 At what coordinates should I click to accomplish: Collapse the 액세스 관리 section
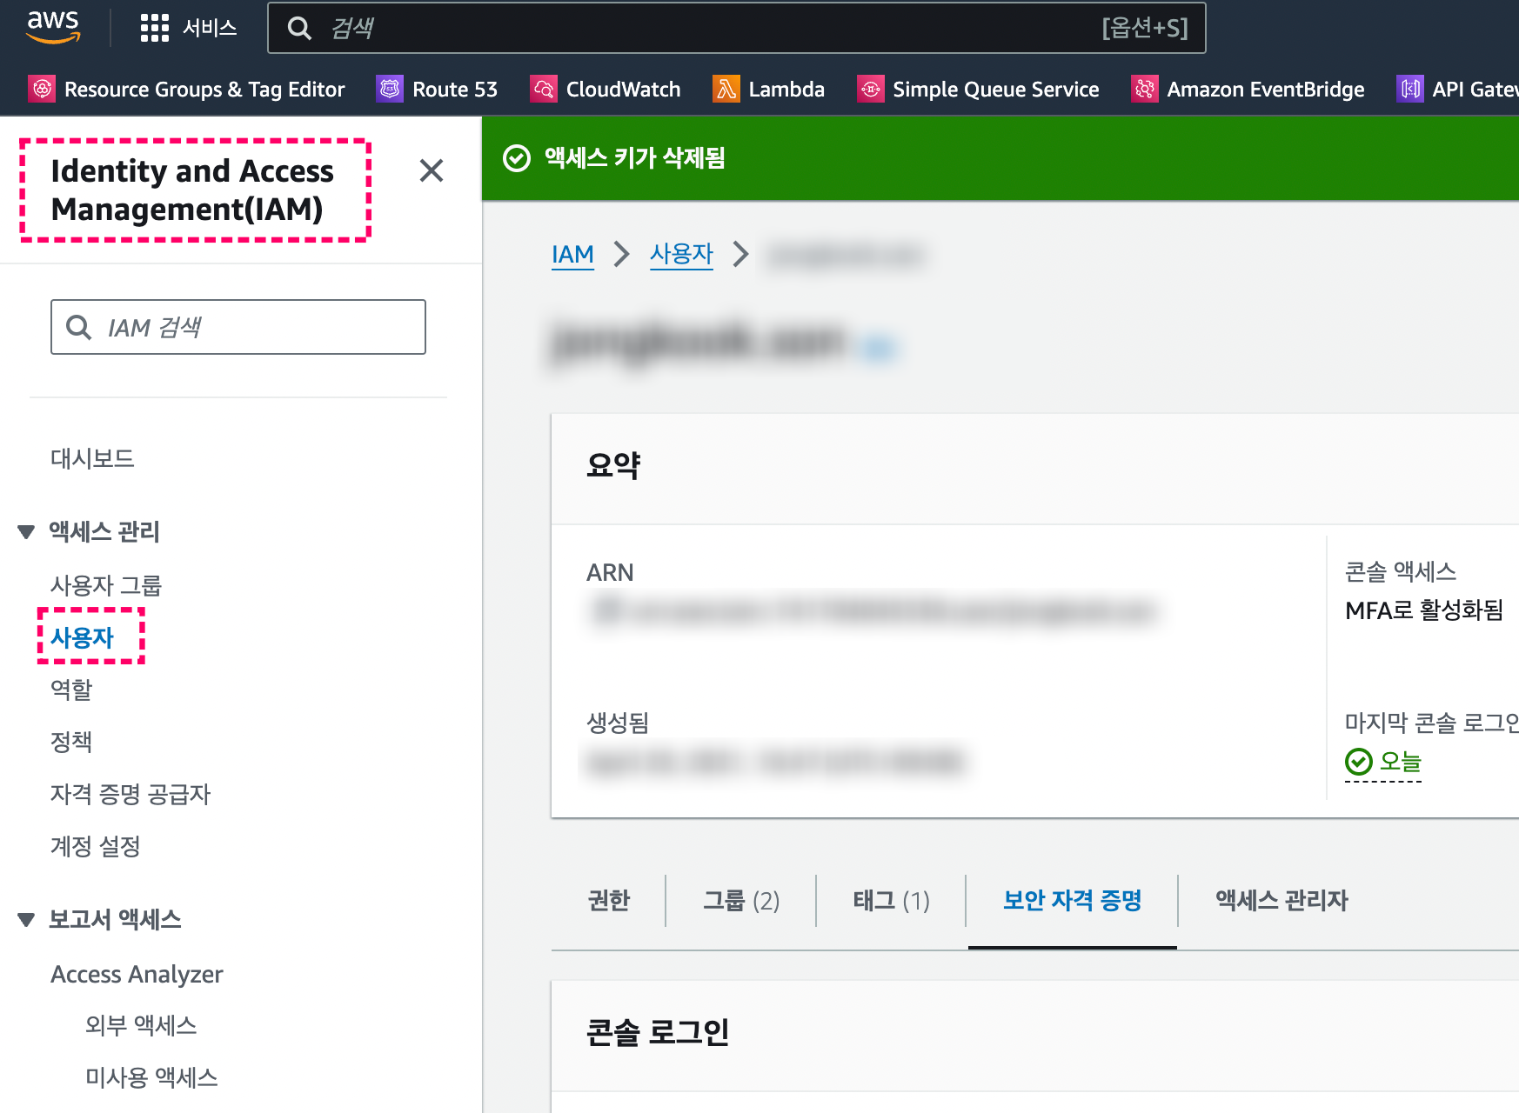26,531
